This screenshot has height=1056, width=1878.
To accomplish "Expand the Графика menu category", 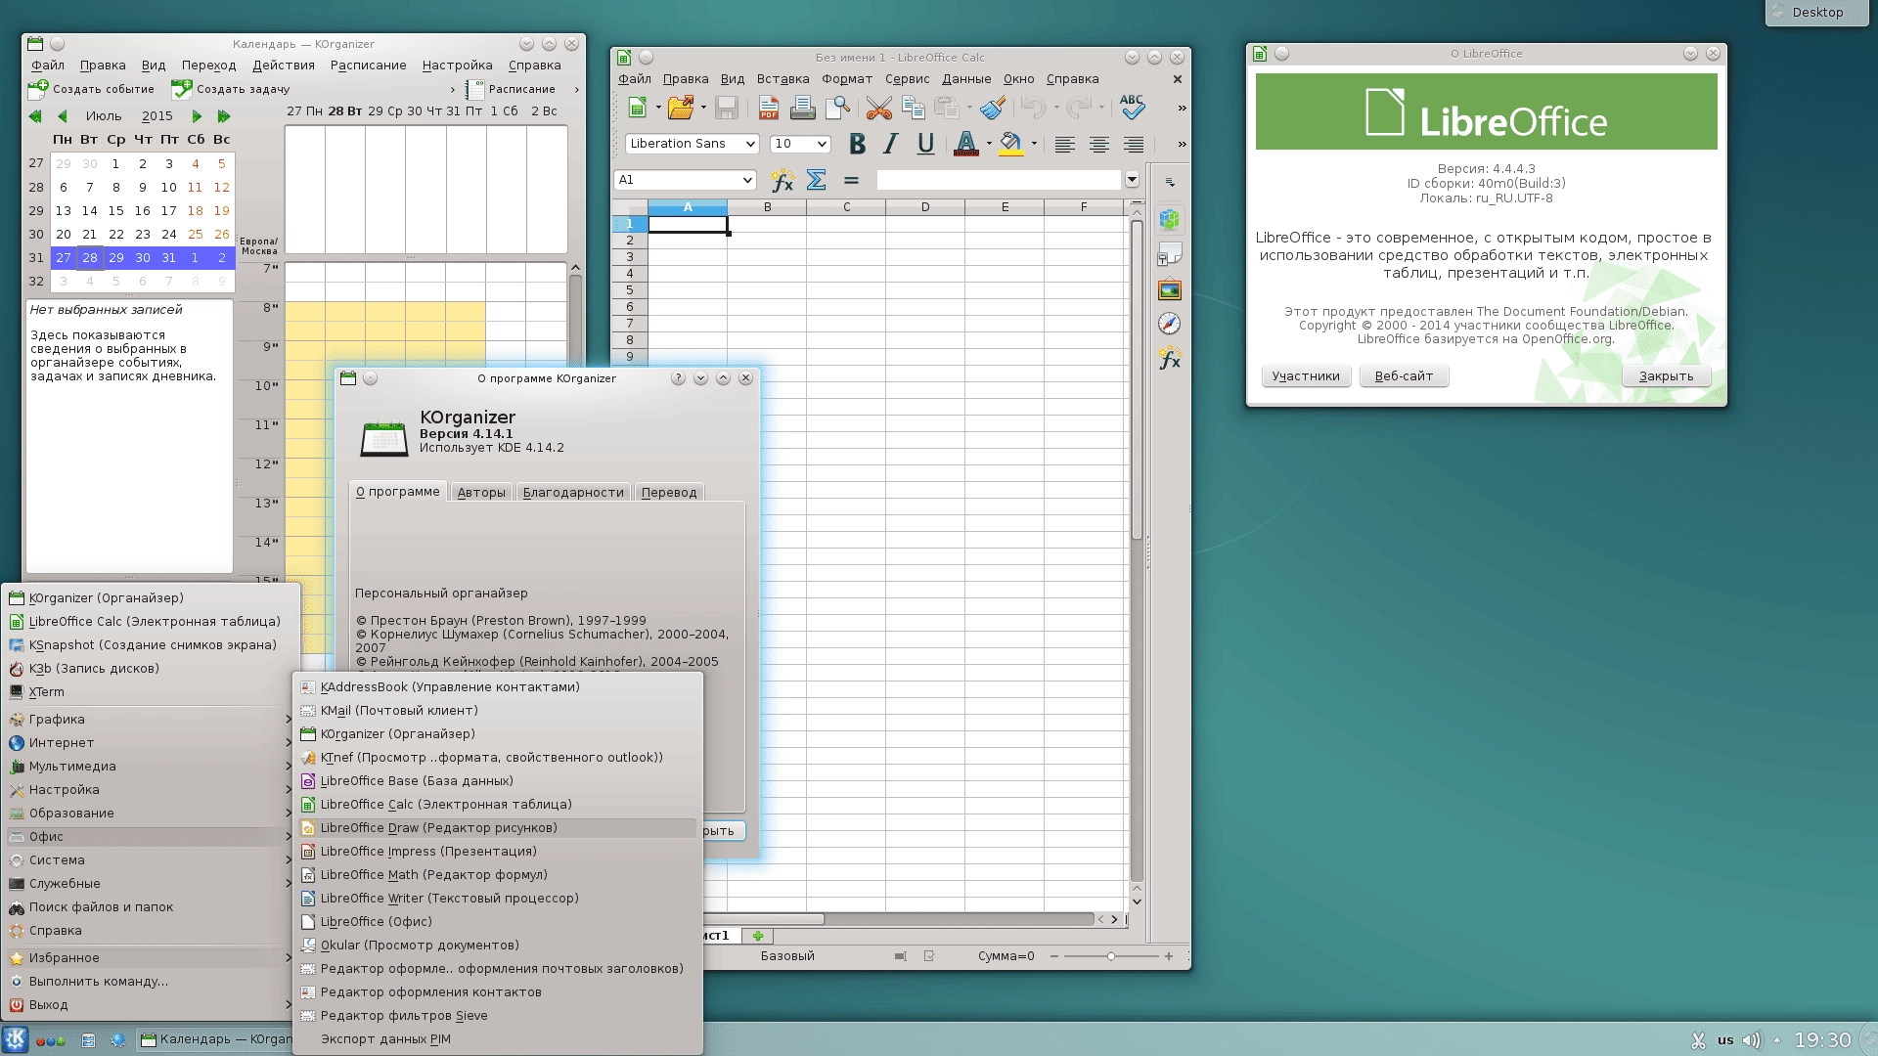I will point(150,720).
